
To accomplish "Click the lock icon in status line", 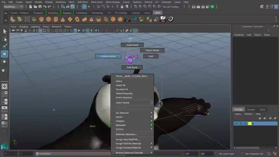I will [x=122, y=7].
